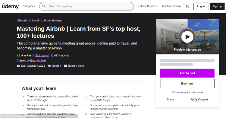Click the Sign up button
The image size is (226, 118).
(x=217, y=6)
